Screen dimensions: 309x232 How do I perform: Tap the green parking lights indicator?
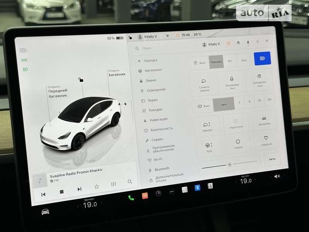coord(24,60)
